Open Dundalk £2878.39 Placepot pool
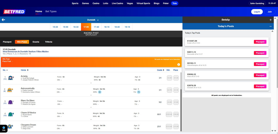278x134 pixels. pyautogui.click(x=260, y=86)
